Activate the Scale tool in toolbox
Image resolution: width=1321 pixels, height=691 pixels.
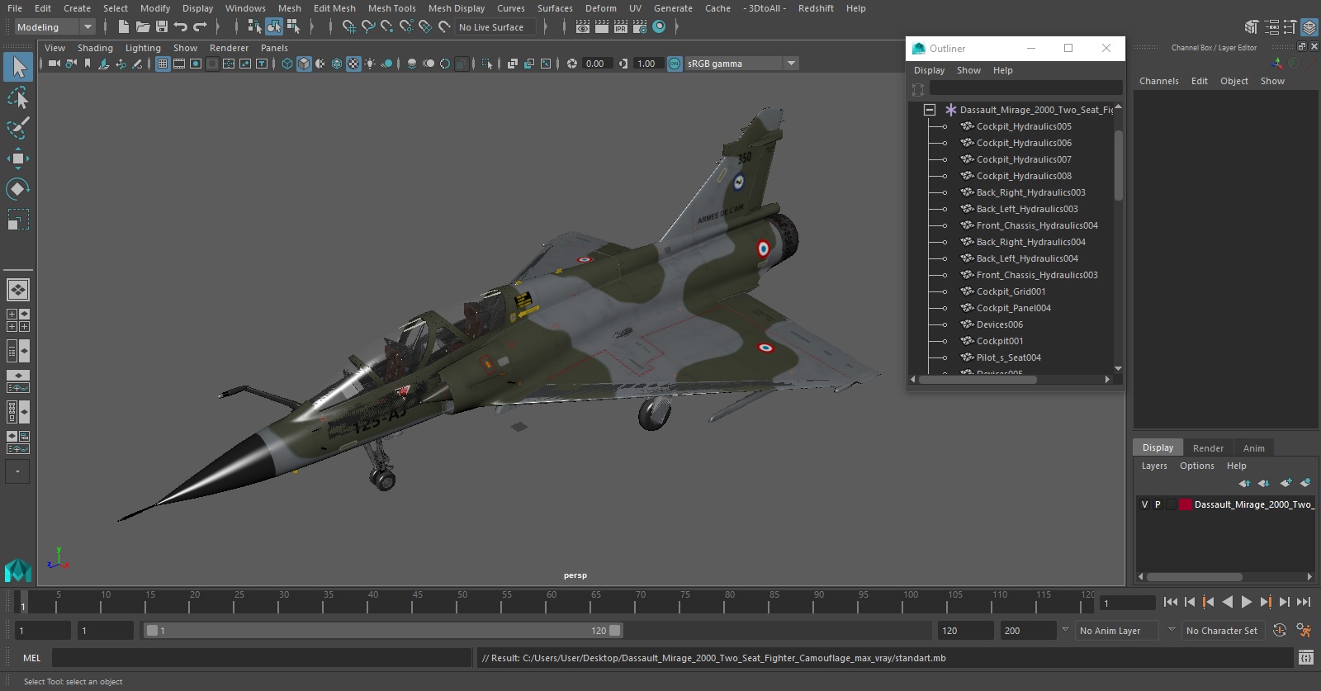[18, 220]
